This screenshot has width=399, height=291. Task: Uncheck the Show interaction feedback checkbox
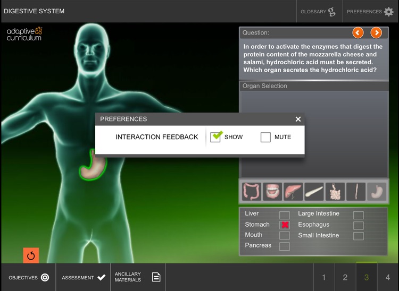tap(215, 137)
